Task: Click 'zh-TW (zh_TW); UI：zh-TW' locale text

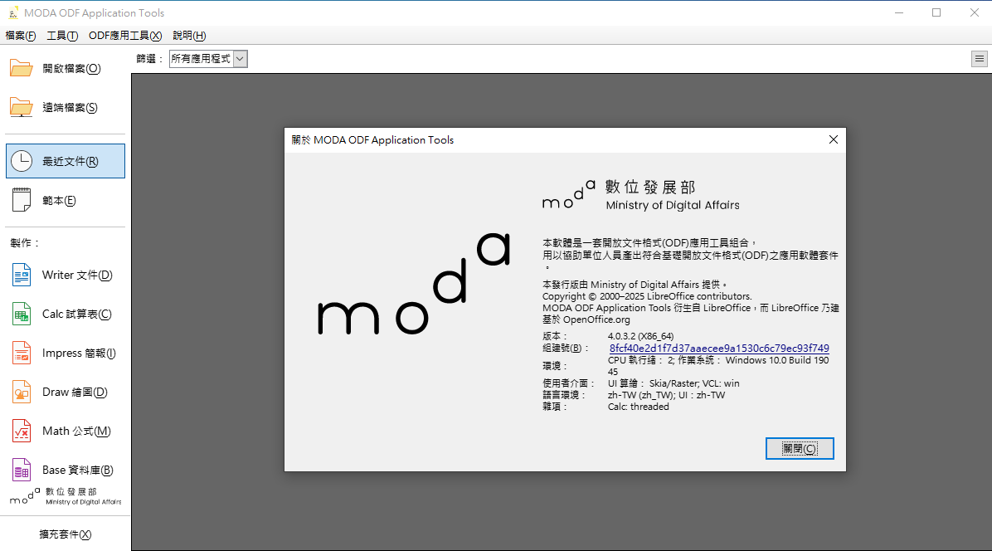Action: (x=667, y=395)
